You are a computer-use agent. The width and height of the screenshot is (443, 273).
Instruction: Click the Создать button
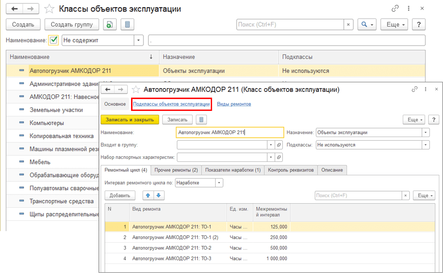point(23,25)
